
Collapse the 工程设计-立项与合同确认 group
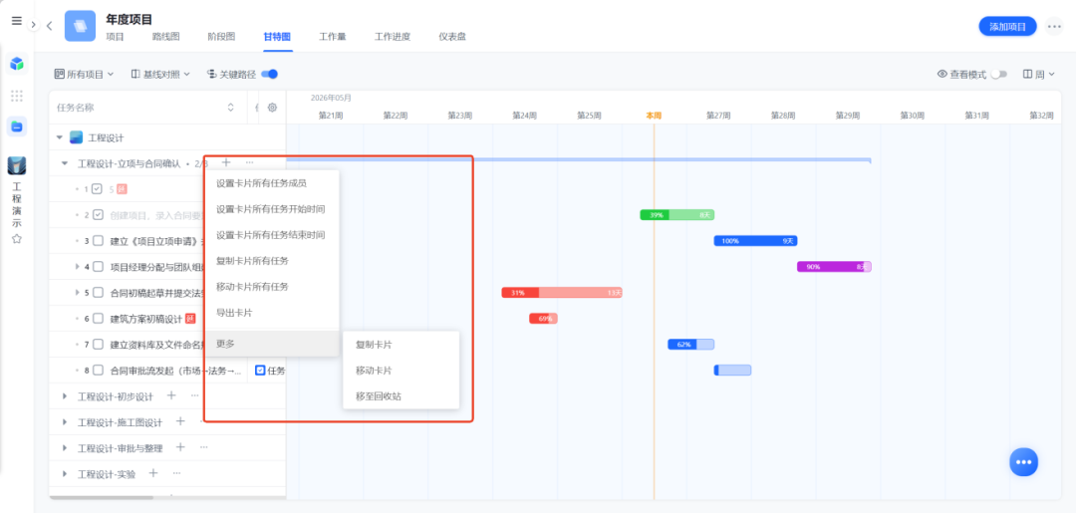click(65, 163)
